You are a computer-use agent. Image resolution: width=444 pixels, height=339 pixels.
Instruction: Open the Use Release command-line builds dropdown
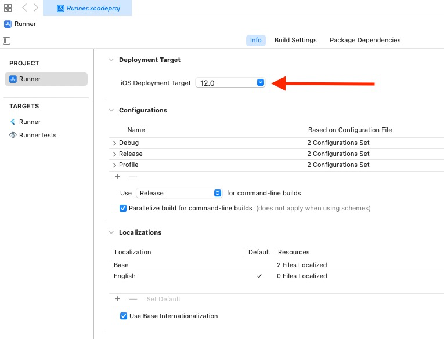pyautogui.click(x=179, y=193)
